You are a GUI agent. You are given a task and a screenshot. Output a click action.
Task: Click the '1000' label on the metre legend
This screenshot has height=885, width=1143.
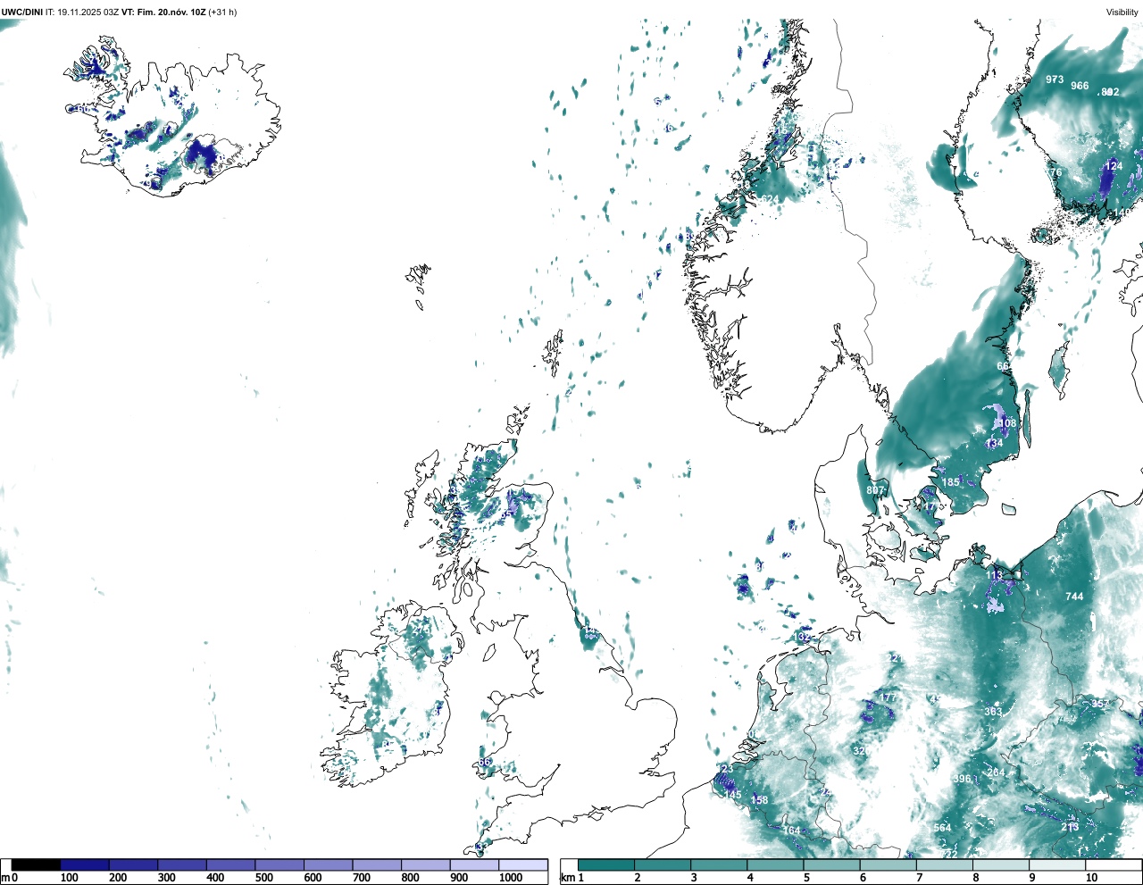coord(511,878)
